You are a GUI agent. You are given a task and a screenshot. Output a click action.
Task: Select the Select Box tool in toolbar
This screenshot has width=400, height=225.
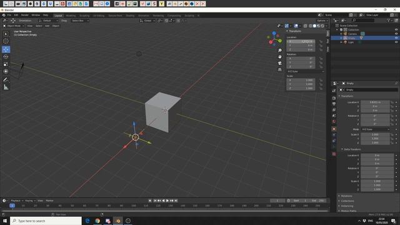[6, 34]
